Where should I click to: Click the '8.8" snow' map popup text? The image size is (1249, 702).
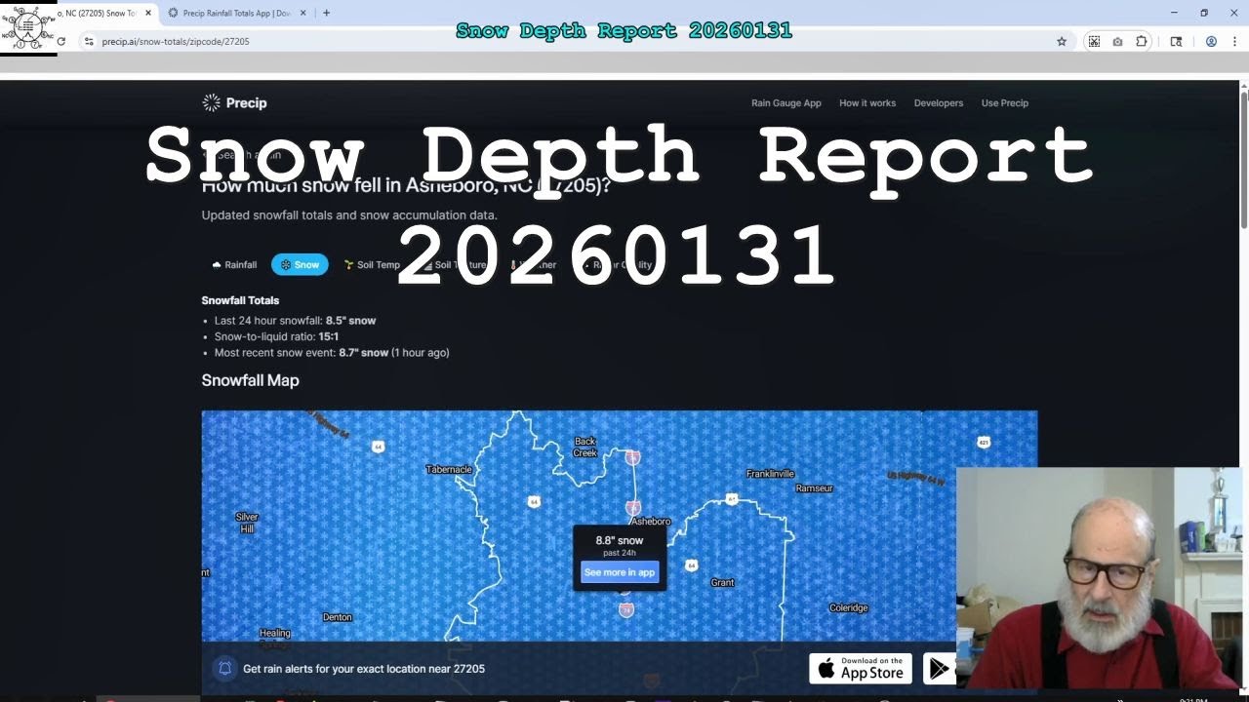620,540
